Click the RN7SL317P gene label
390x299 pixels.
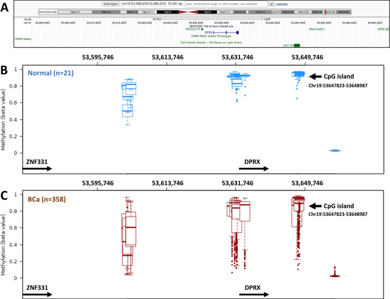(193, 29)
